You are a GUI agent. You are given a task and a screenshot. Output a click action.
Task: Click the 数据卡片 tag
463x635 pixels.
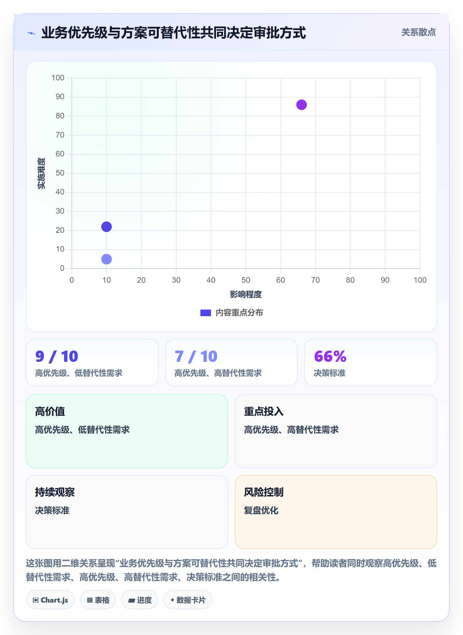(x=188, y=600)
